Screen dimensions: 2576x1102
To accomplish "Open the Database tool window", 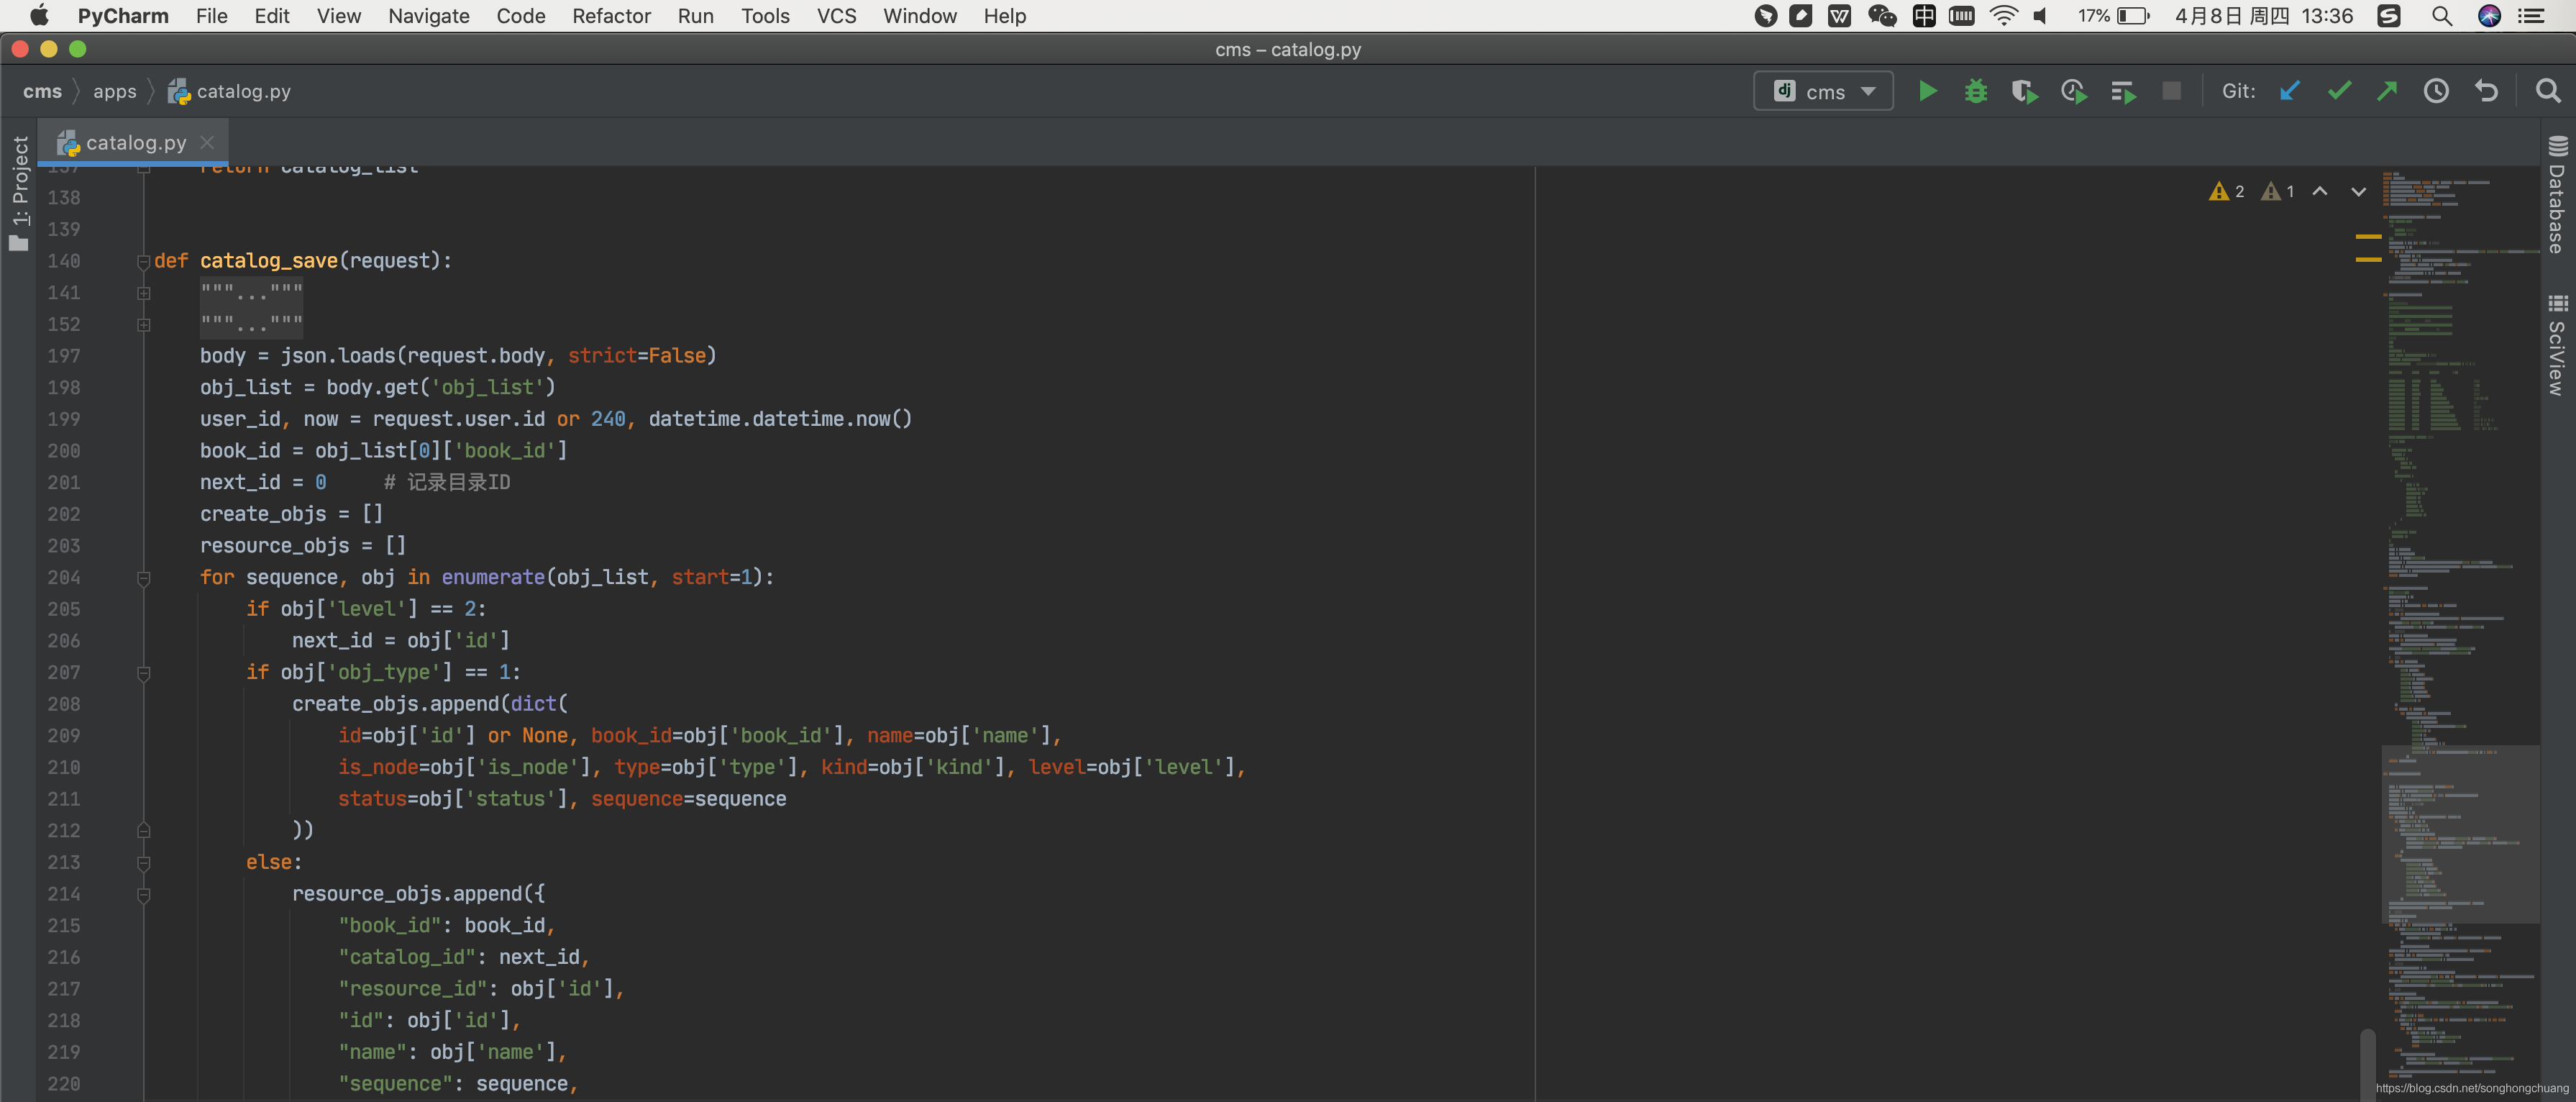I will point(2558,194).
